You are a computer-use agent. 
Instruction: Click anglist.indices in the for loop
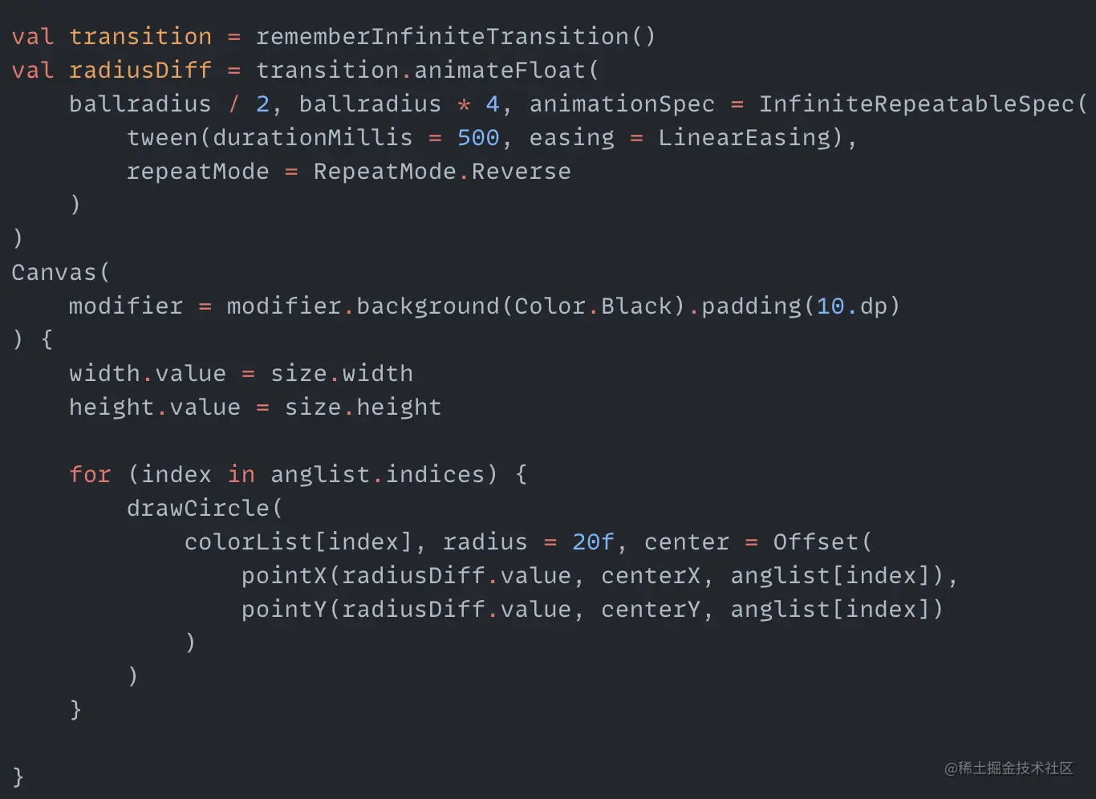[378, 475]
